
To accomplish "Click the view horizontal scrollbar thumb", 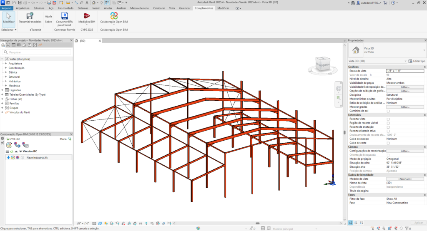I will 257,224.
